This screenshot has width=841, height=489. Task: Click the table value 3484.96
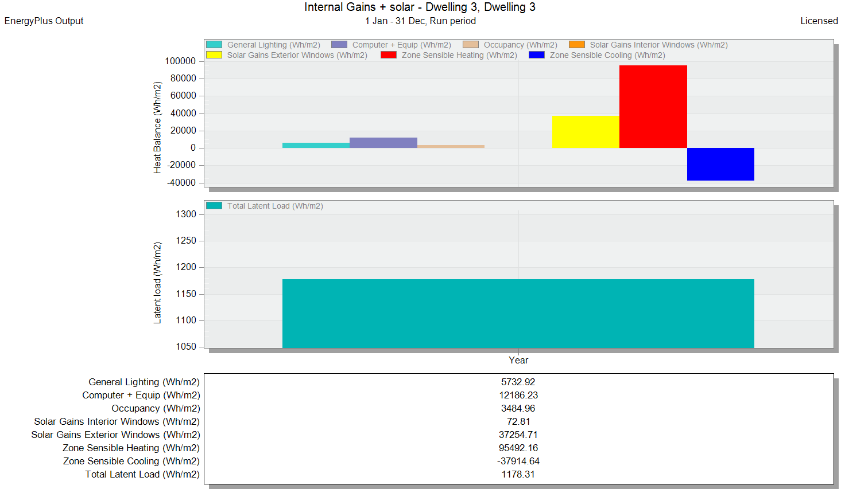(x=518, y=408)
